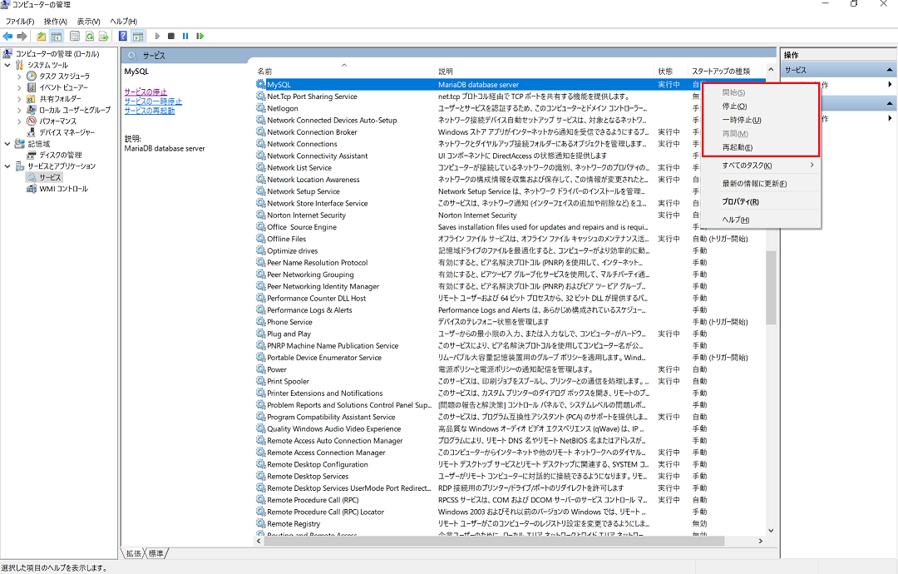
Task: Select ディスクの管理 icon in tree
Action: point(32,155)
